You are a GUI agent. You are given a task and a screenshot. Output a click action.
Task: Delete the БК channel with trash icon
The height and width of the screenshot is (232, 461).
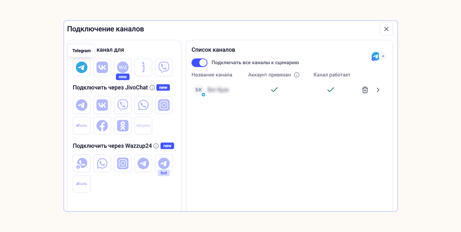tap(365, 90)
